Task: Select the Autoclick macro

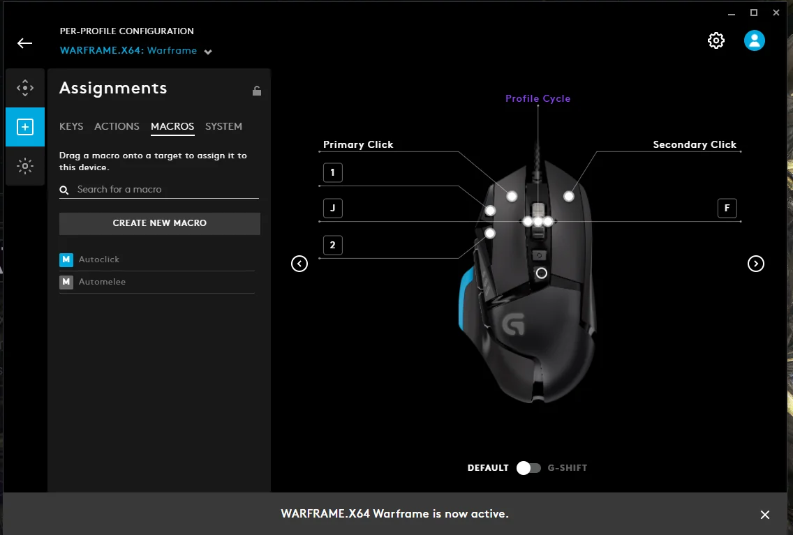Action: tap(157, 259)
